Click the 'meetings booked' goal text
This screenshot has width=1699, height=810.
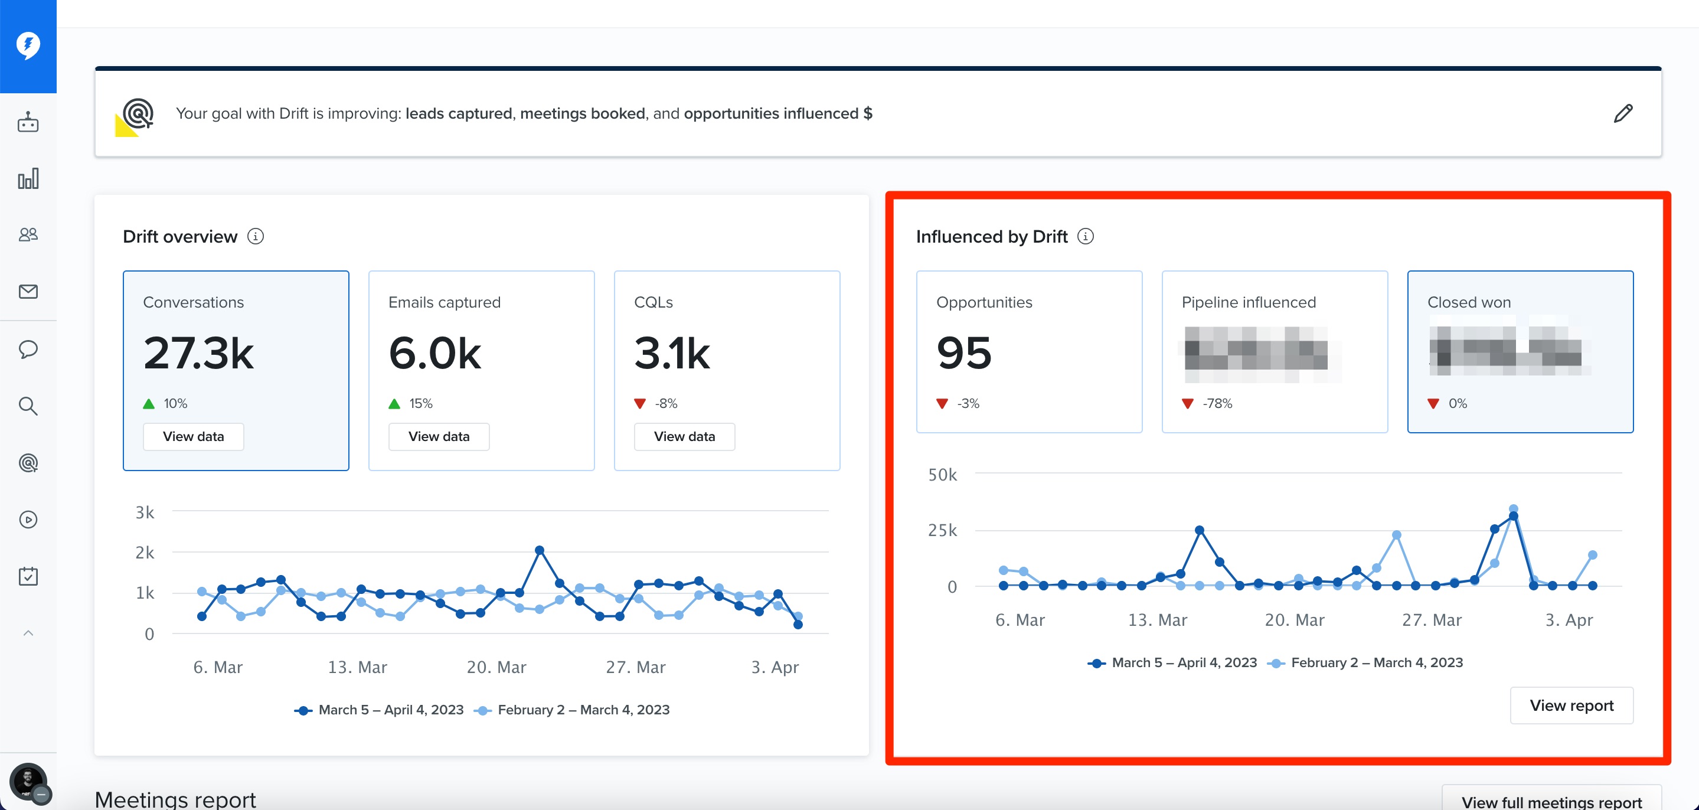(583, 113)
